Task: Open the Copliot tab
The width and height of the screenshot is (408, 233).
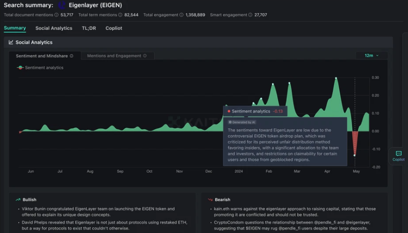Action: coord(114,28)
